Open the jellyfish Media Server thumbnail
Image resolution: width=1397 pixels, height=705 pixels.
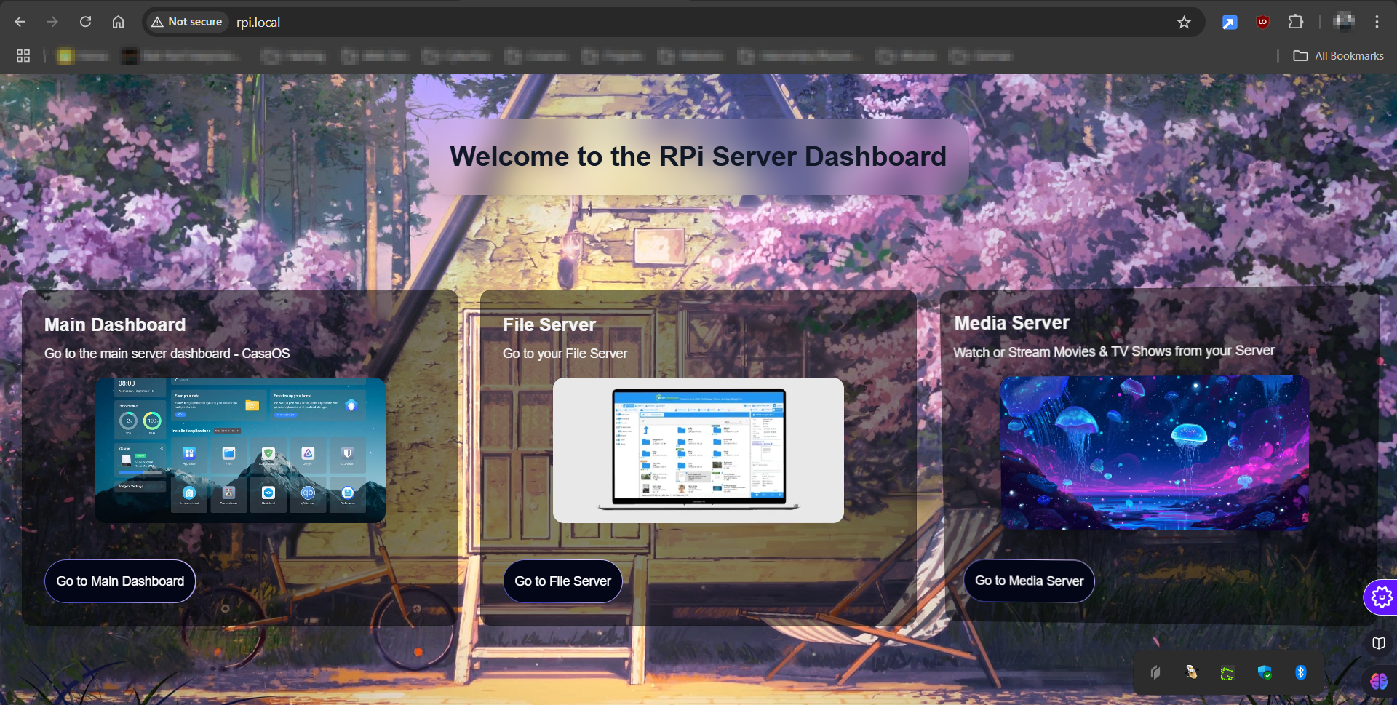coord(1155,453)
